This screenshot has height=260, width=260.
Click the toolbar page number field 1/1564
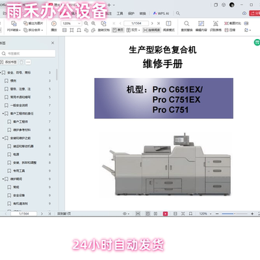point(136,23)
